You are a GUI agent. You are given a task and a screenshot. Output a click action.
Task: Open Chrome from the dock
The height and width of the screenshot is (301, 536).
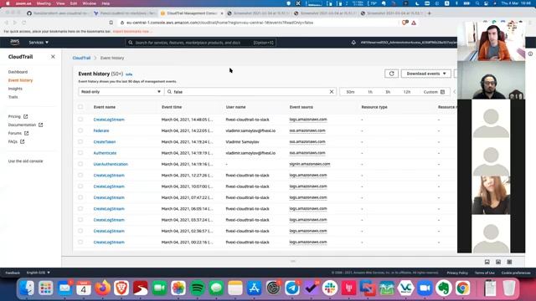pyautogui.click(x=462, y=288)
